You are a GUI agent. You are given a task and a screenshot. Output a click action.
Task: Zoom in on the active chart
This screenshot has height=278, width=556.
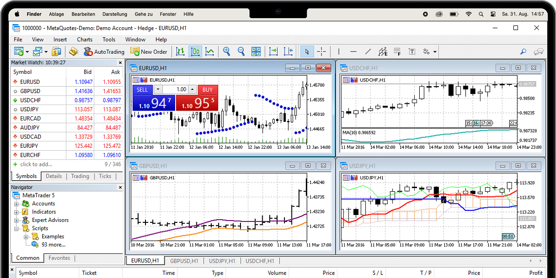pyautogui.click(x=226, y=51)
